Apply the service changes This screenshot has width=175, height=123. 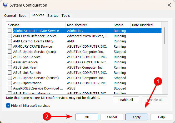coord(137,117)
